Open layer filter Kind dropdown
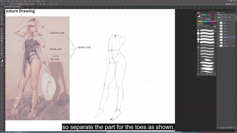Screen dimensions: 237x133 pos(220,15)
